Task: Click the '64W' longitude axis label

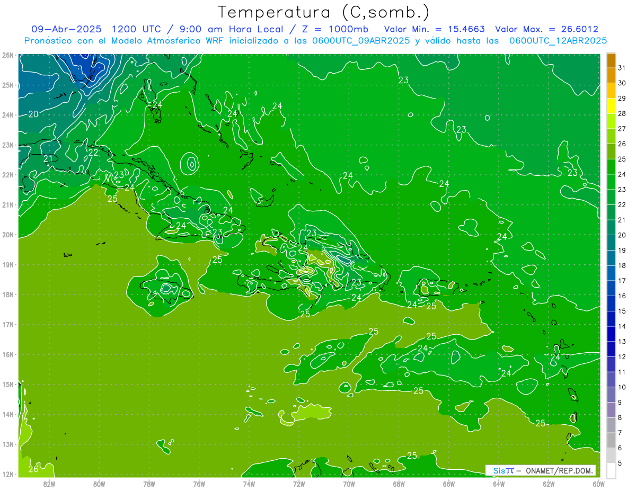Action: [499, 484]
